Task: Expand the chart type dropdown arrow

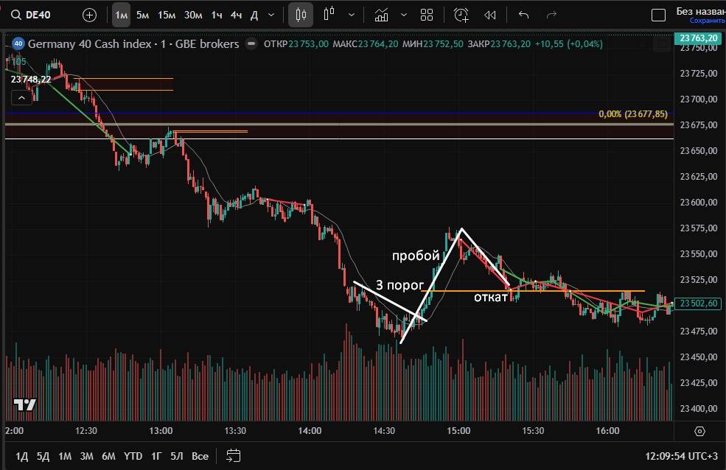Action: click(x=352, y=15)
